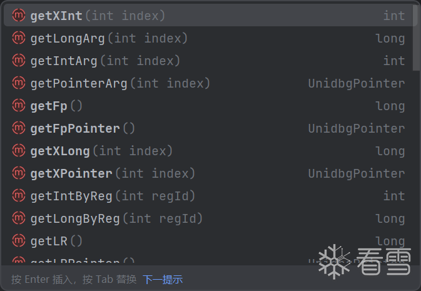This screenshot has height=291, width=421.
Task: Click the method icon next to getLongArg
Action: pyautogui.click(x=19, y=38)
